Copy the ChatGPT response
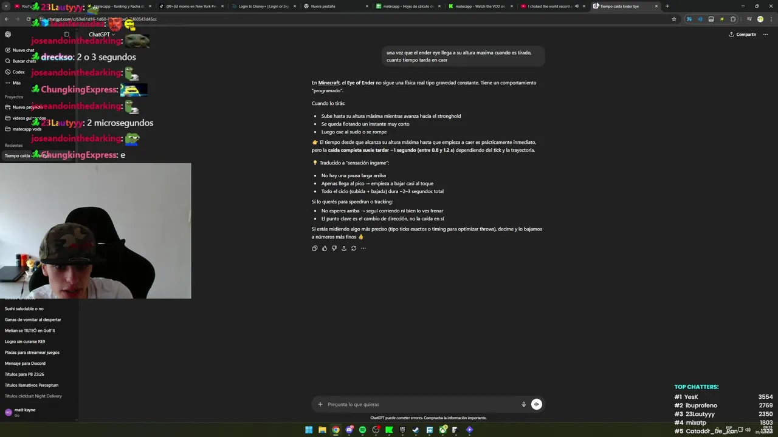Viewport: 778px width, 437px height. click(315, 248)
